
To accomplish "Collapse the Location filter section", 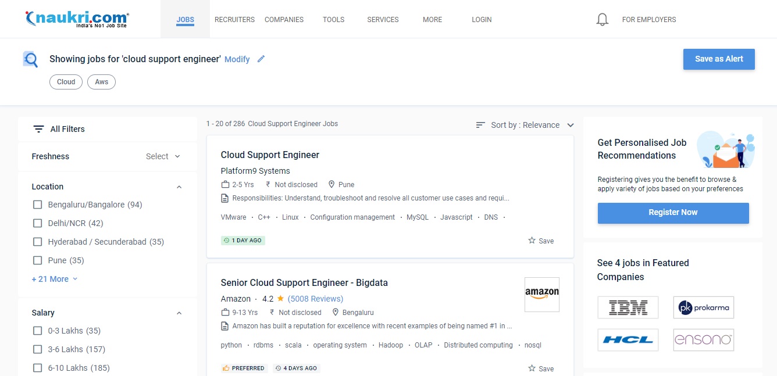I will point(179,187).
